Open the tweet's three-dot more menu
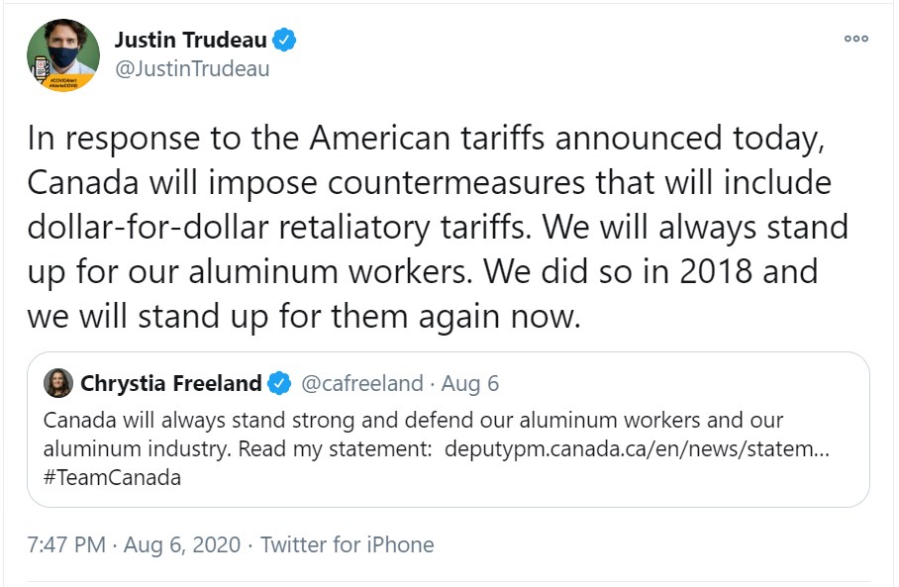 [x=855, y=39]
